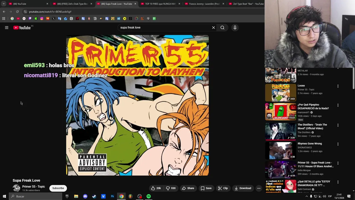Open the Kick bookmark icon
This screenshot has width=355, height=200.
[36, 19]
